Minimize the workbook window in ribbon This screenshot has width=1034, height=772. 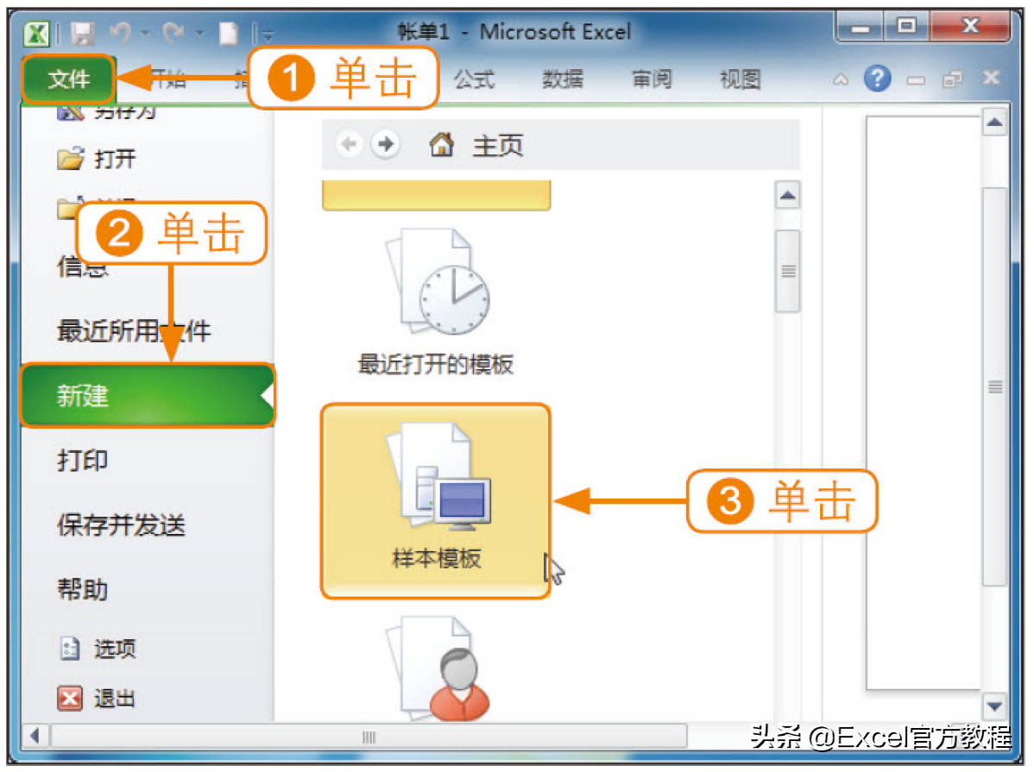tap(915, 80)
